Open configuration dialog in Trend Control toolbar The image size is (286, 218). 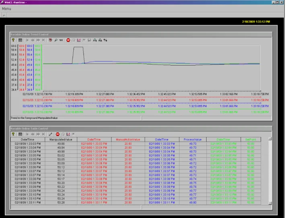pos(20,40)
